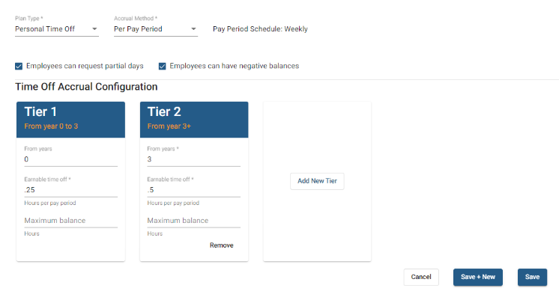
Task: Edit Tier 1 Earnable time off field
Action: pos(70,190)
